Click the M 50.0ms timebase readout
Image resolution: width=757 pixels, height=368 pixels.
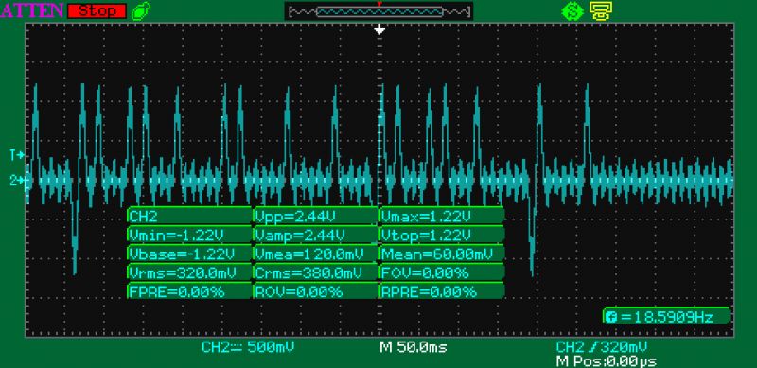(x=414, y=347)
